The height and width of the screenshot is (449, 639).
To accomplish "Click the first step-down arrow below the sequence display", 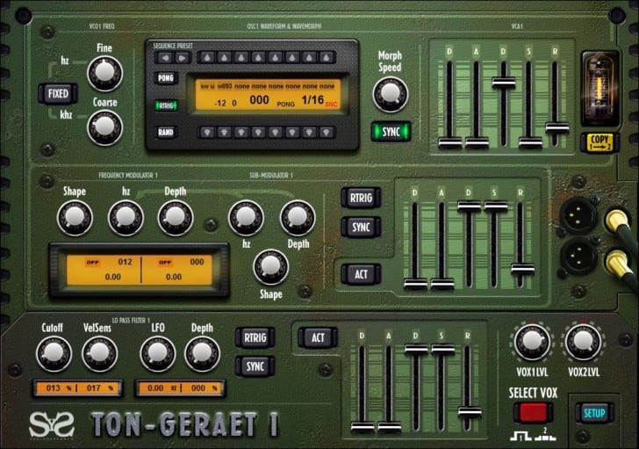I will tap(207, 133).
